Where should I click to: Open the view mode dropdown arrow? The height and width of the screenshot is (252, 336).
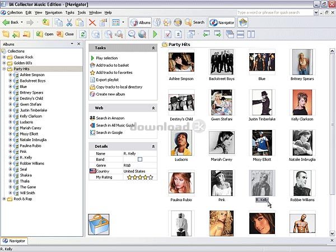click(x=123, y=22)
